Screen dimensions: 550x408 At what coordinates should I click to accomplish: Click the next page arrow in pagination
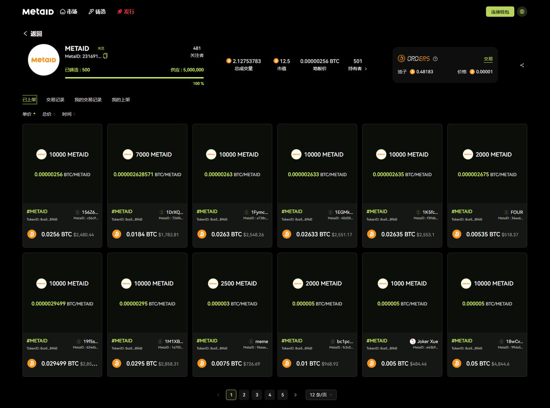(x=296, y=394)
